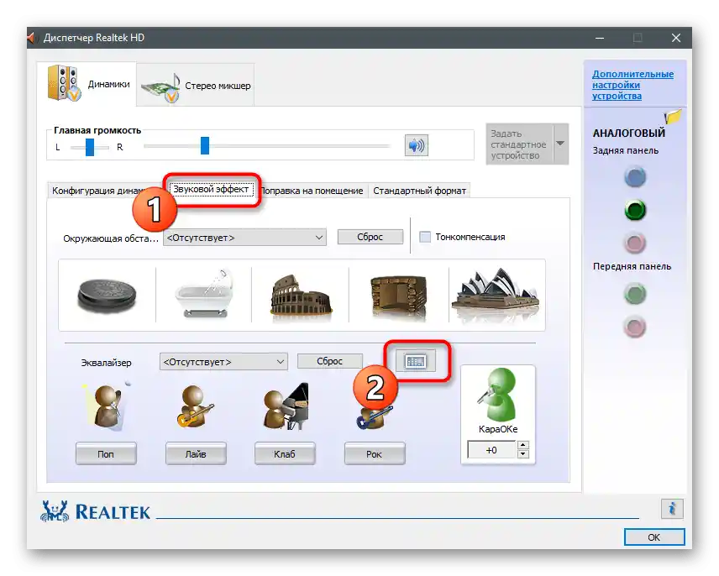Confirm with the OK button
This screenshot has height=576, width=719.
(x=654, y=537)
